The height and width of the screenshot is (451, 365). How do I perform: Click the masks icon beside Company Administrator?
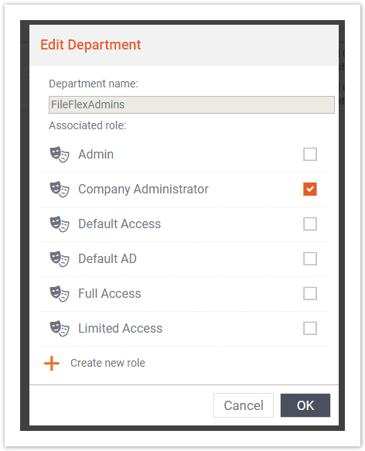60,190
